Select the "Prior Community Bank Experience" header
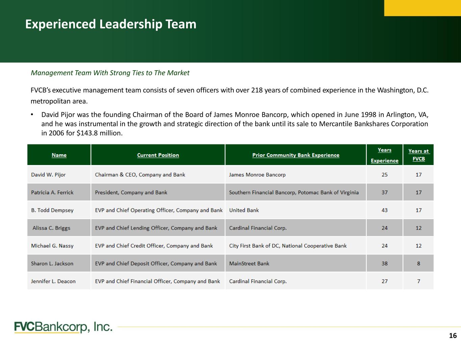This screenshot has width=461, height=356. click(296, 155)
